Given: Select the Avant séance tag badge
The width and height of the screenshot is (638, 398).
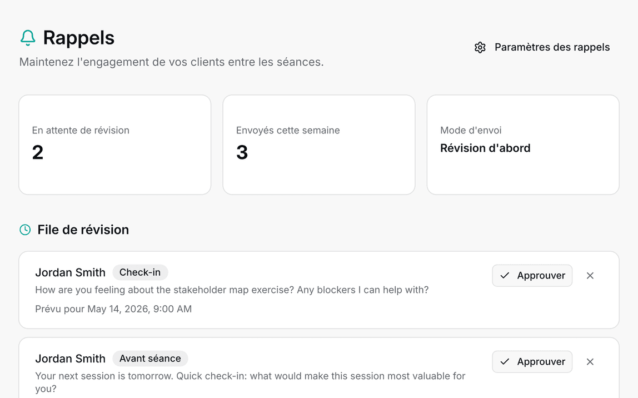Looking at the screenshot, I should coord(150,359).
